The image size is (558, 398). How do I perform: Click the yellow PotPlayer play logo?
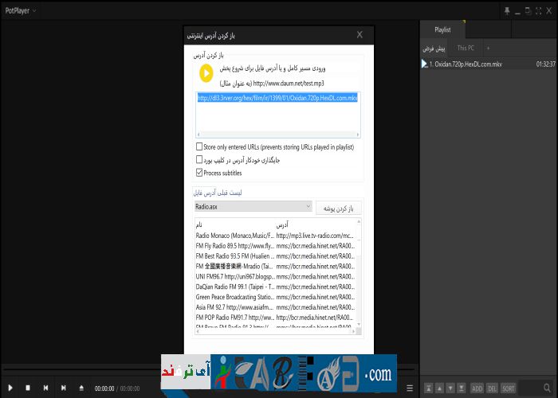[x=206, y=74]
